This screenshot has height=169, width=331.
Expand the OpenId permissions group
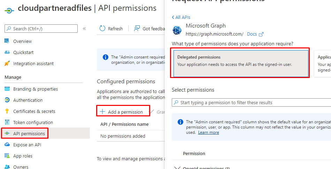tap(177, 168)
